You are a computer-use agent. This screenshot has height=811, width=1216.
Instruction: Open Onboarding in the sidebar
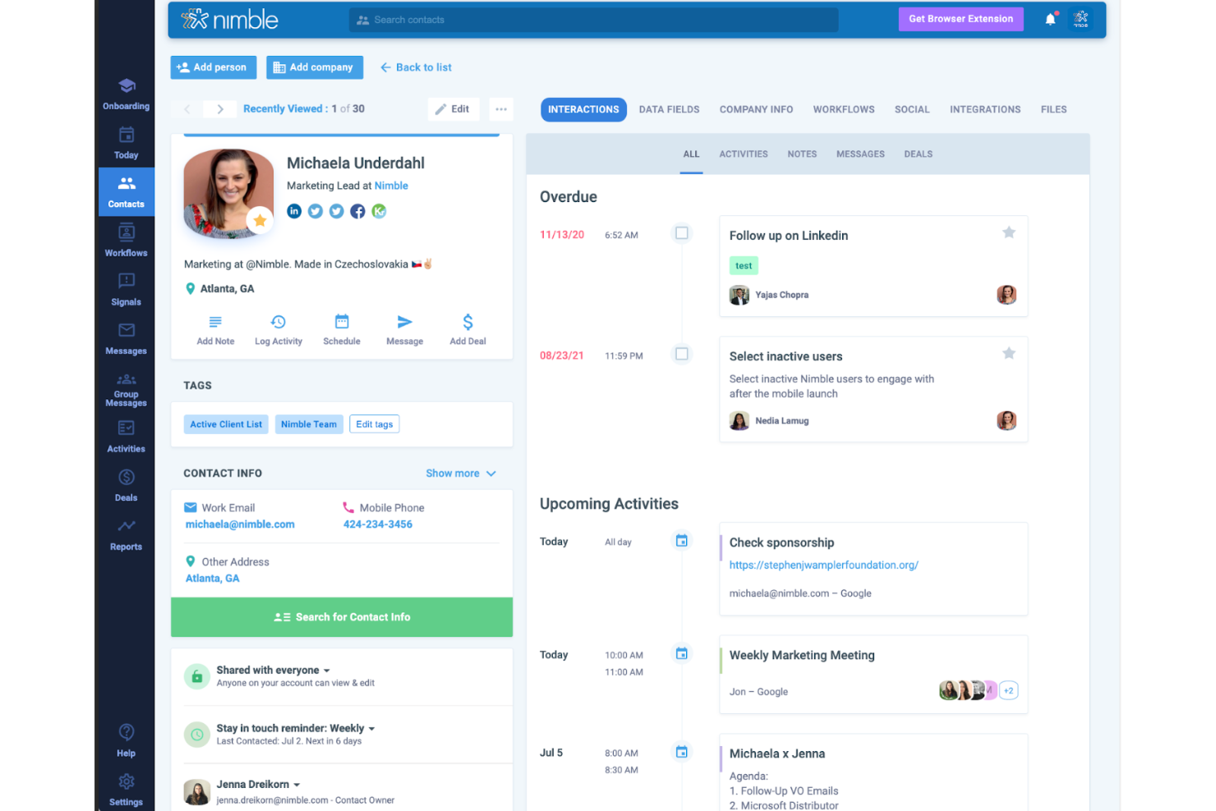(x=126, y=94)
